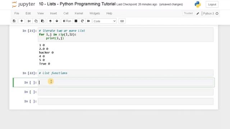Viewport: 230px width, 129px height.
Task: Run the selected cell
Action: point(67,21)
